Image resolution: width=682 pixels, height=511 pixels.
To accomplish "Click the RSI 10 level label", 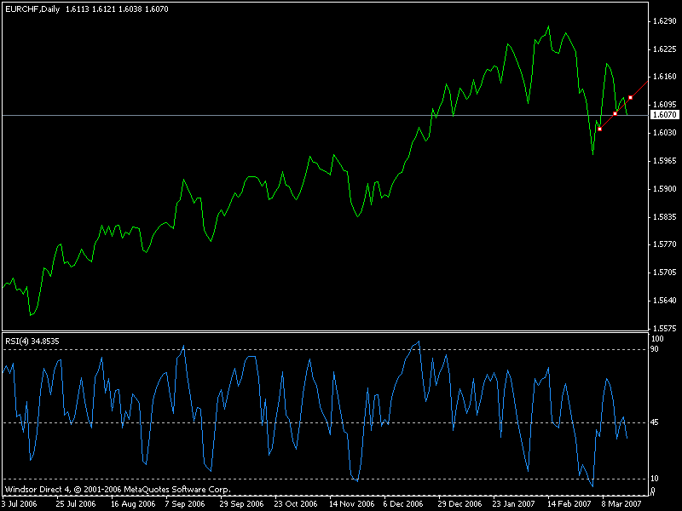I will [x=655, y=479].
